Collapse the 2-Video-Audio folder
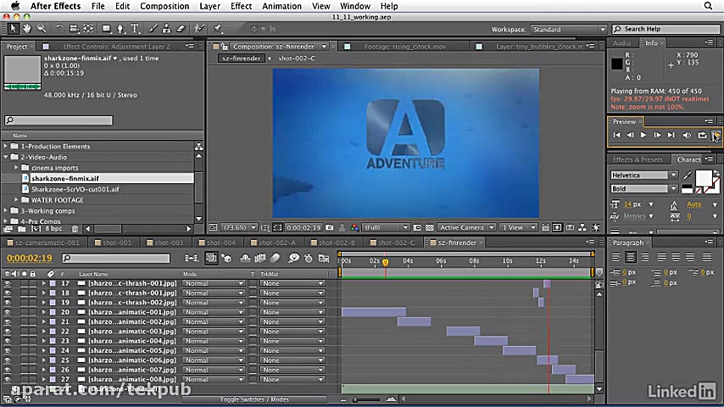The width and height of the screenshot is (724, 407). (6, 157)
